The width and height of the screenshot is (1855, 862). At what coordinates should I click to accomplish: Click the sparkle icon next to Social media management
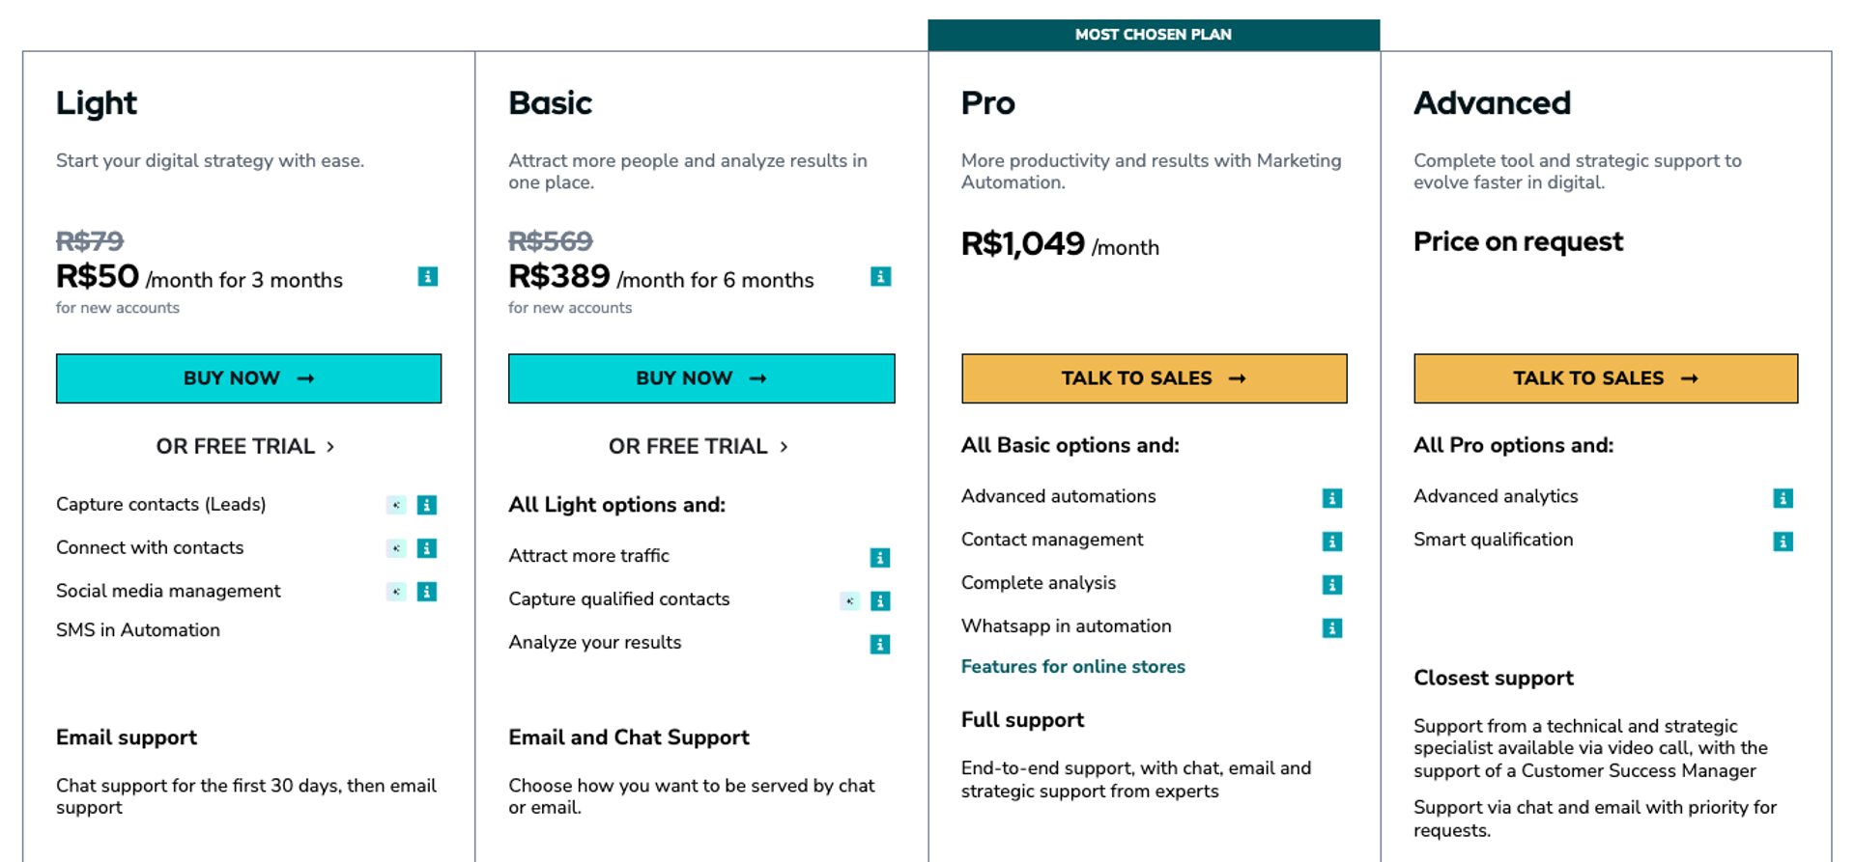396,592
